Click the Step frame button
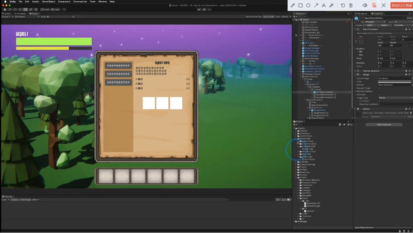The width and height of the screenshot is (413, 233). click(x=209, y=10)
